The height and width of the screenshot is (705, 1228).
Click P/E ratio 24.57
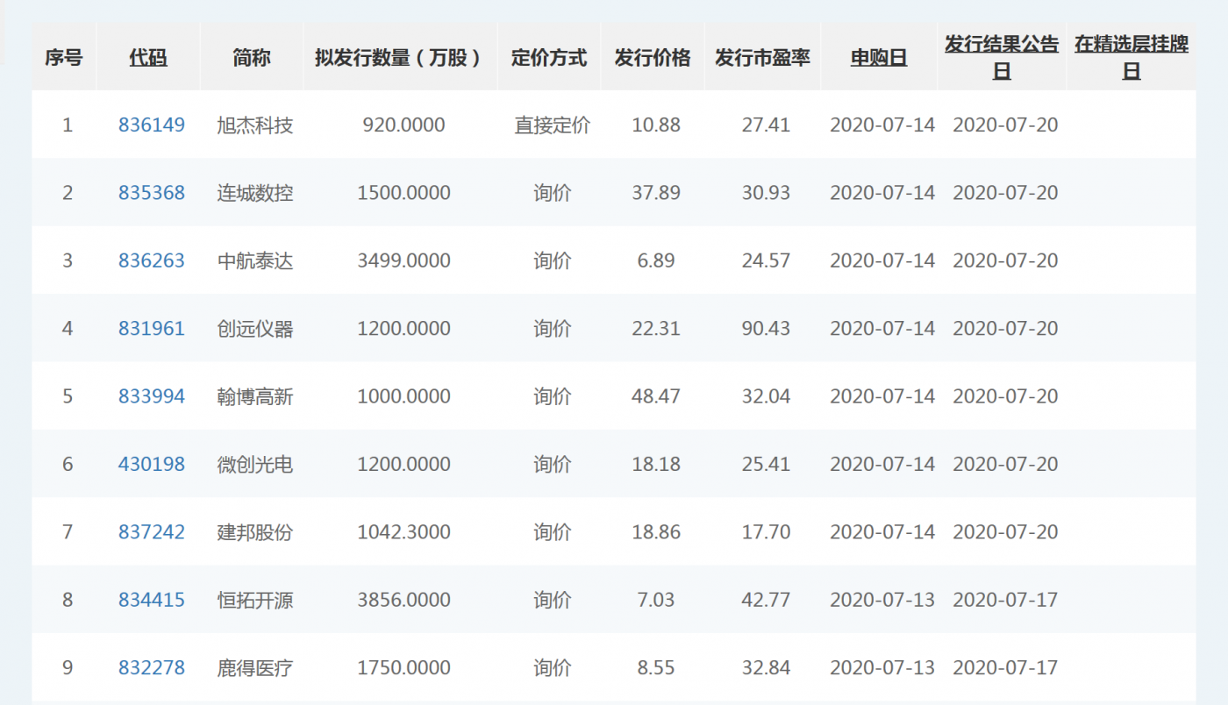(766, 260)
